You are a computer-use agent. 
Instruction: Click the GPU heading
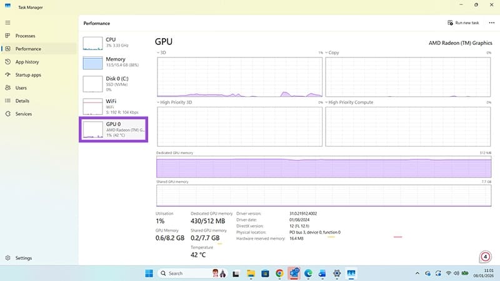164,42
